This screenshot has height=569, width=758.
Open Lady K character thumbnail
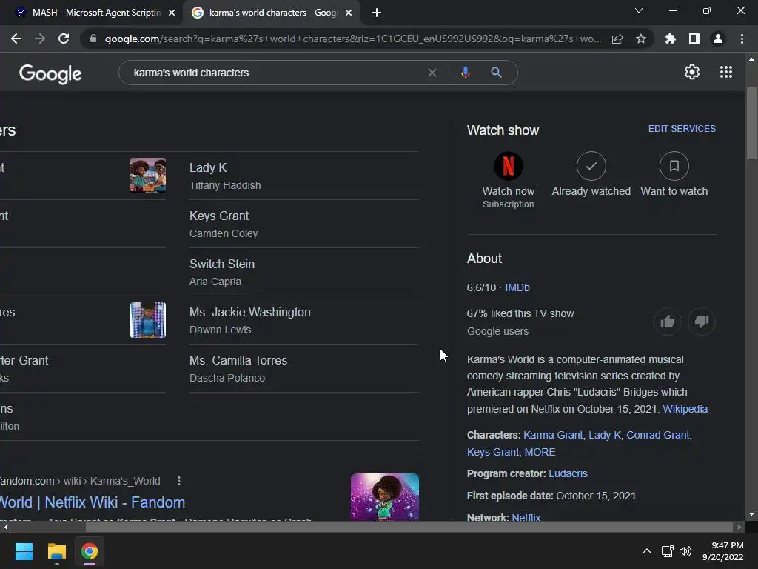point(148,175)
